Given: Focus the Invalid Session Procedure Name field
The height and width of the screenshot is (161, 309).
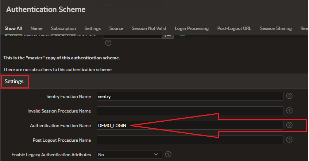Looking at the screenshot, I should click(190, 111).
